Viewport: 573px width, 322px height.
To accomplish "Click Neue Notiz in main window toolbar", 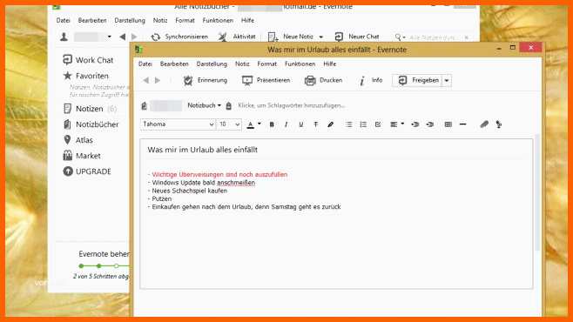I will click(291, 37).
